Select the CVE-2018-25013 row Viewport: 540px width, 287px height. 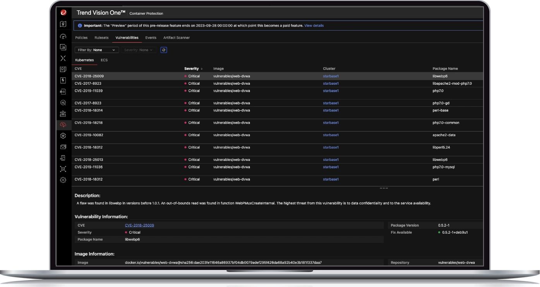(278, 160)
